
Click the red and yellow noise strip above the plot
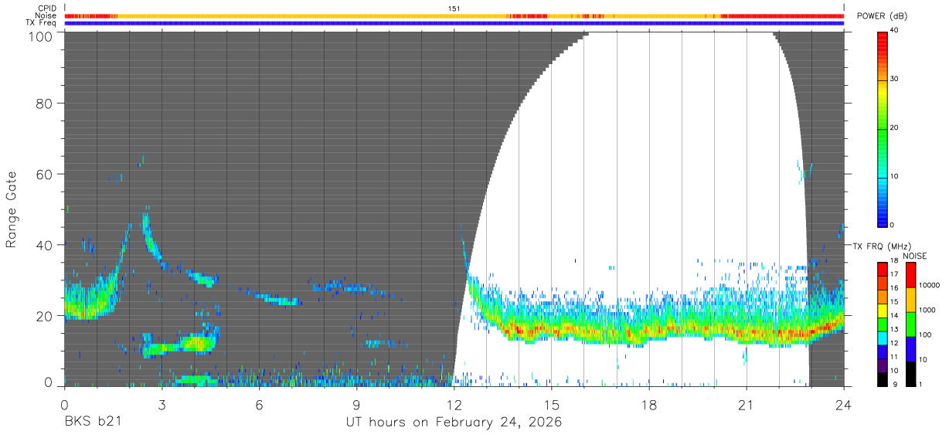(454, 15)
